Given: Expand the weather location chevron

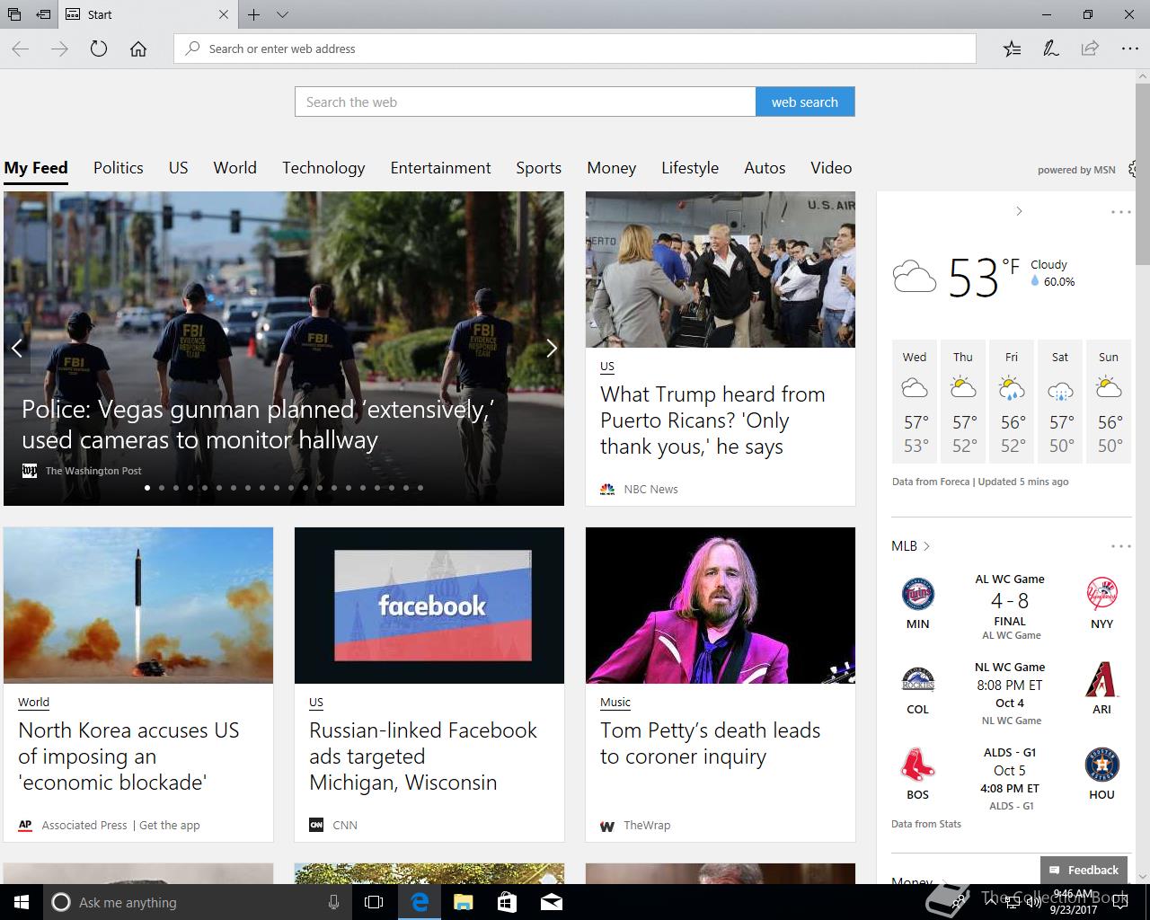Looking at the screenshot, I should (1019, 211).
